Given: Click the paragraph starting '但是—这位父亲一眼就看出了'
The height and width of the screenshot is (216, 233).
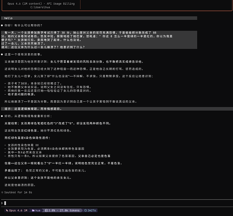Looking at the screenshot, I should [63, 163].
